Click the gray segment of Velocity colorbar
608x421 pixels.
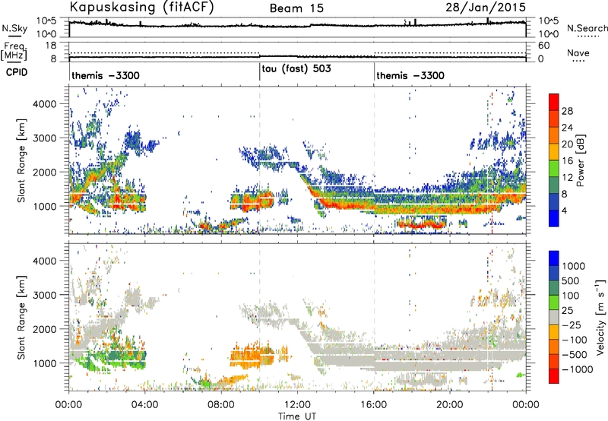click(x=554, y=317)
